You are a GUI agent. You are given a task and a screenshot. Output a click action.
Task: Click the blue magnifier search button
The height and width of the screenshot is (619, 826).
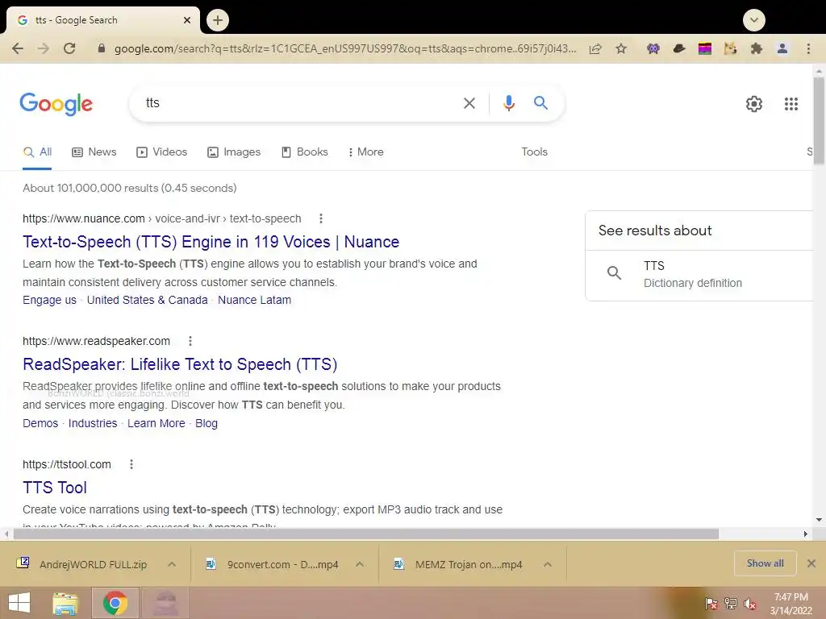(540, 102)
